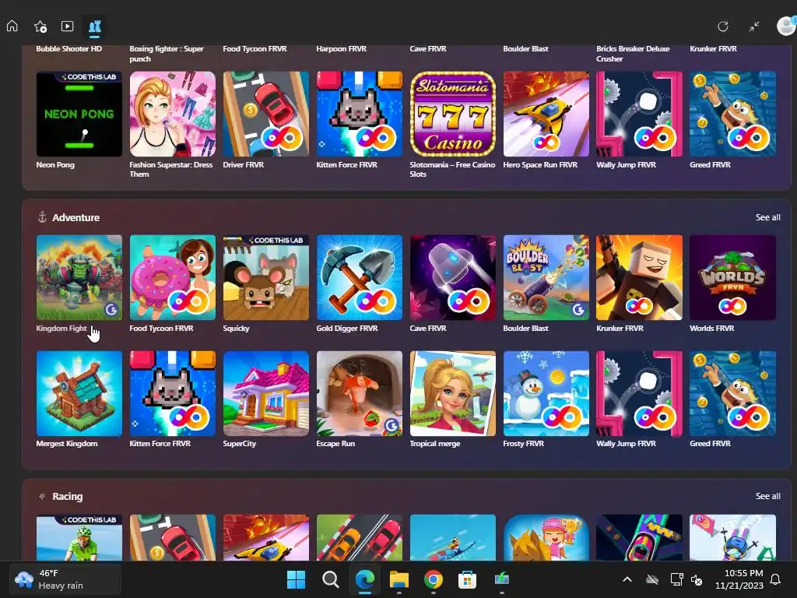Open Greed FRVR in Adventure section
This screenshot has height=598, width=797.
[x=733, y=393]
